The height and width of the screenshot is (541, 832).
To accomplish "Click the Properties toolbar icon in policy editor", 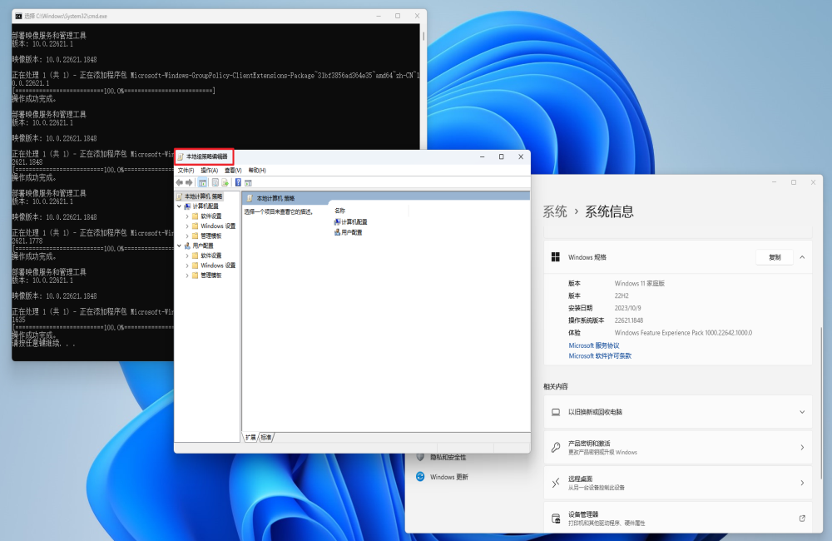I will click(215, 182).
